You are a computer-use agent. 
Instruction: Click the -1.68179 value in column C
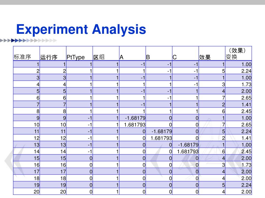pos(188,145)
